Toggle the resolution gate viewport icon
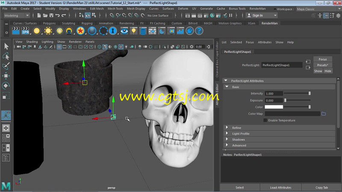342x192 pixels. click(x=70, y=47)
